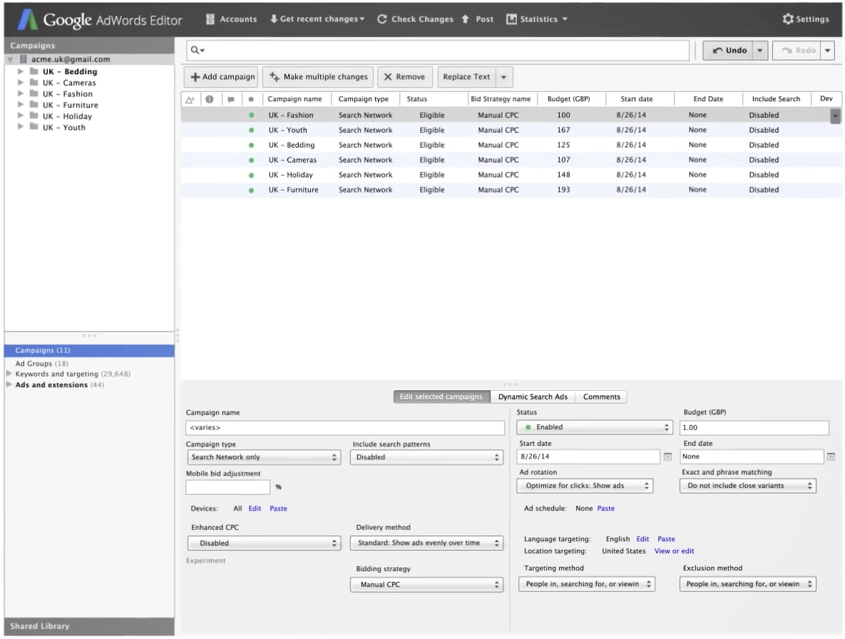
Task: Expand the UK - Fashion tree folder
Action: click(21, 93)
